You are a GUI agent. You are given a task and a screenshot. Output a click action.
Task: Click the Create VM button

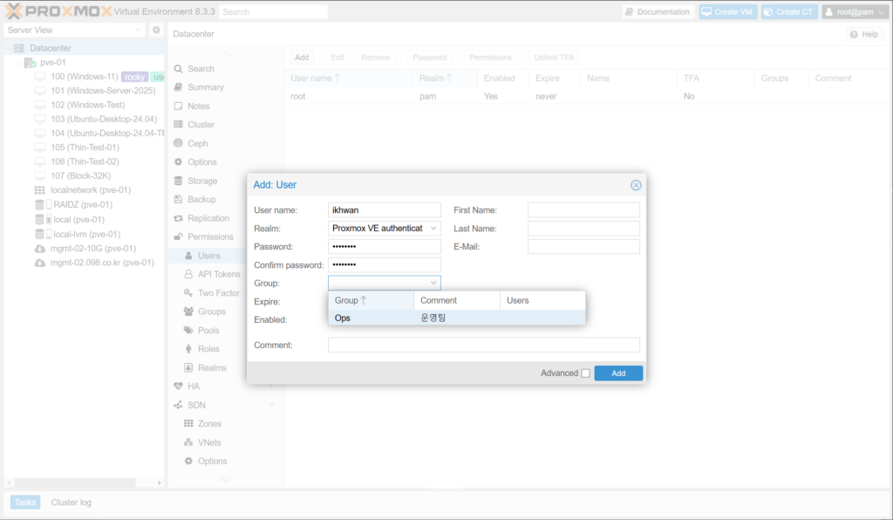[x=727, y=12]
